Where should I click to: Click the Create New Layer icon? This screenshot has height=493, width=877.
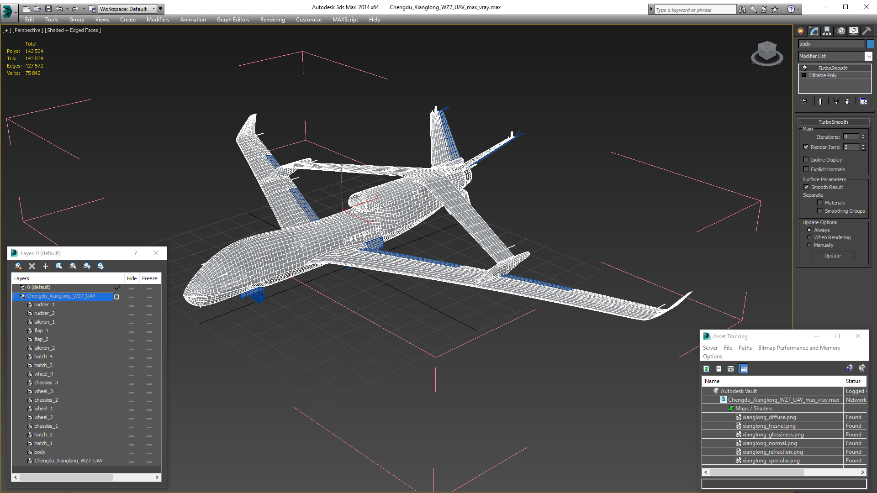click(18, 266)
